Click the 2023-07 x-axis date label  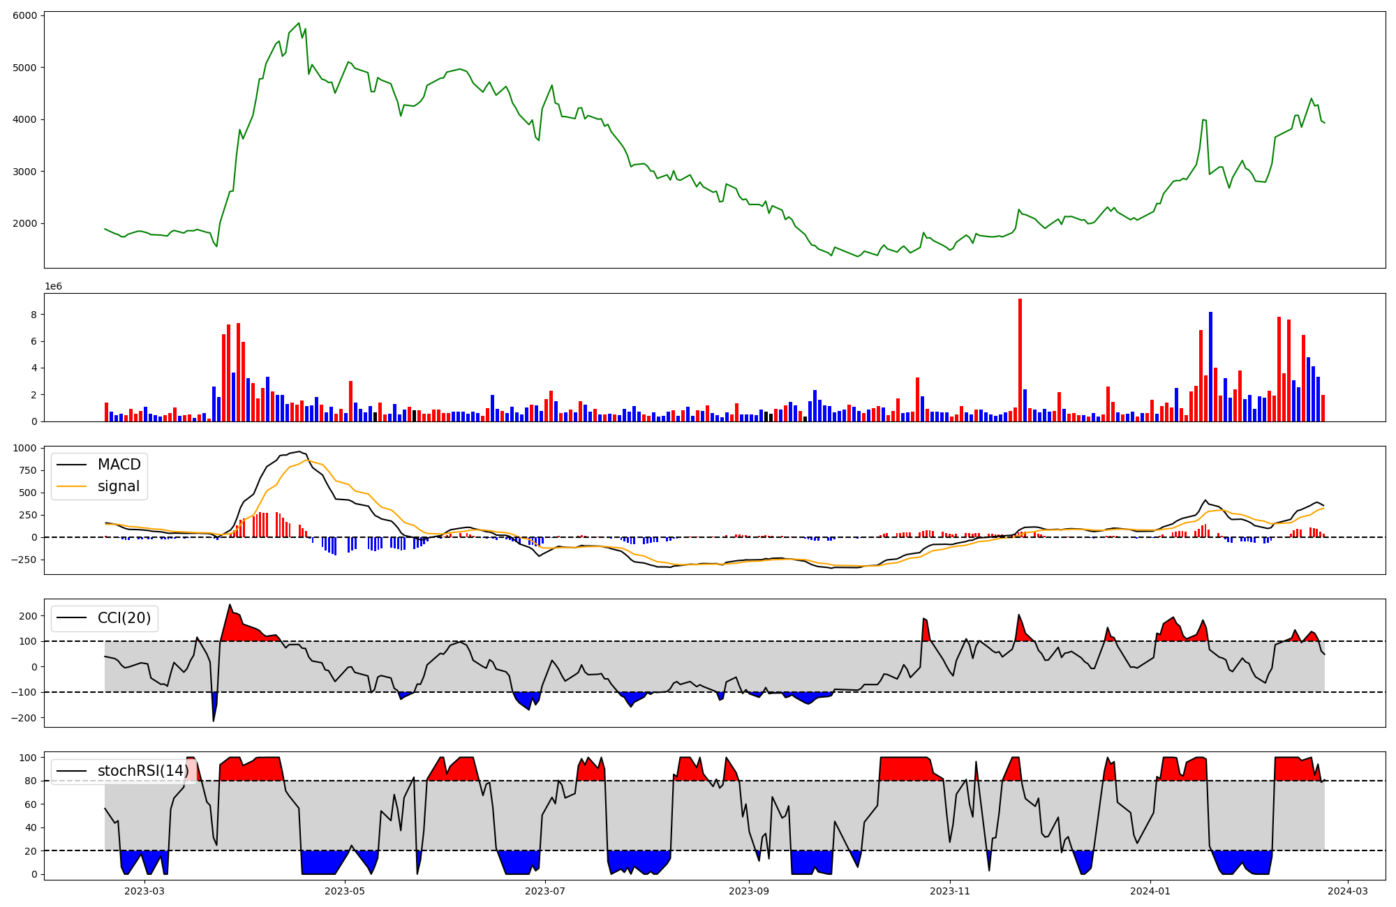point(544,891)
